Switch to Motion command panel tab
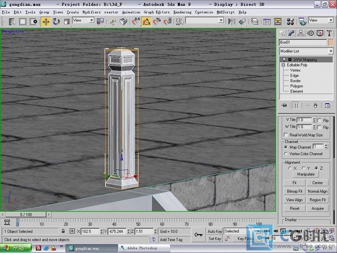 coord(311,33)
